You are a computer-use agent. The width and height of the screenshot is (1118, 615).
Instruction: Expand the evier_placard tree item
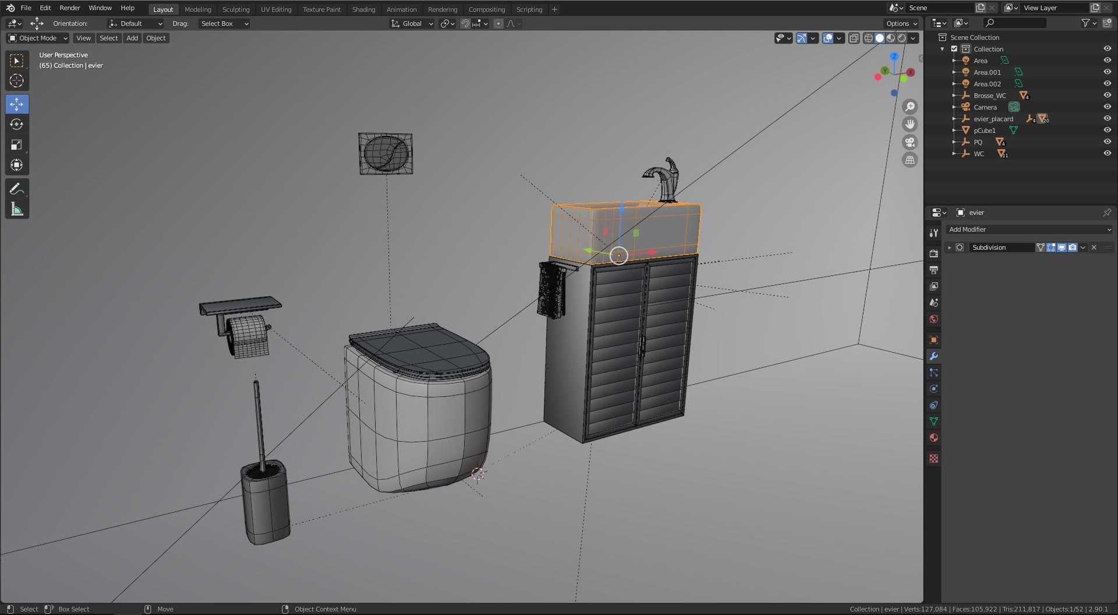click(954, 119)
